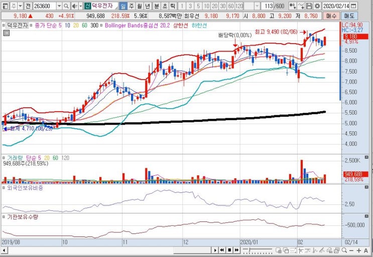
Task: Toggle the 덕우전자 price series checkbox
Action: (4, 25)
